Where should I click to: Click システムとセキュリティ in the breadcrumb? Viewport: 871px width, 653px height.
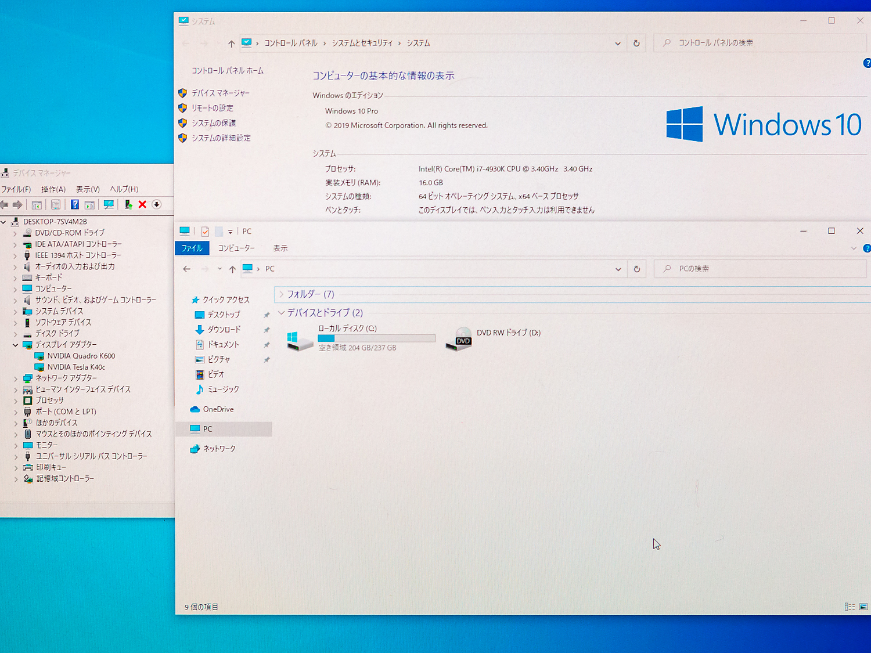click(362, 44)
